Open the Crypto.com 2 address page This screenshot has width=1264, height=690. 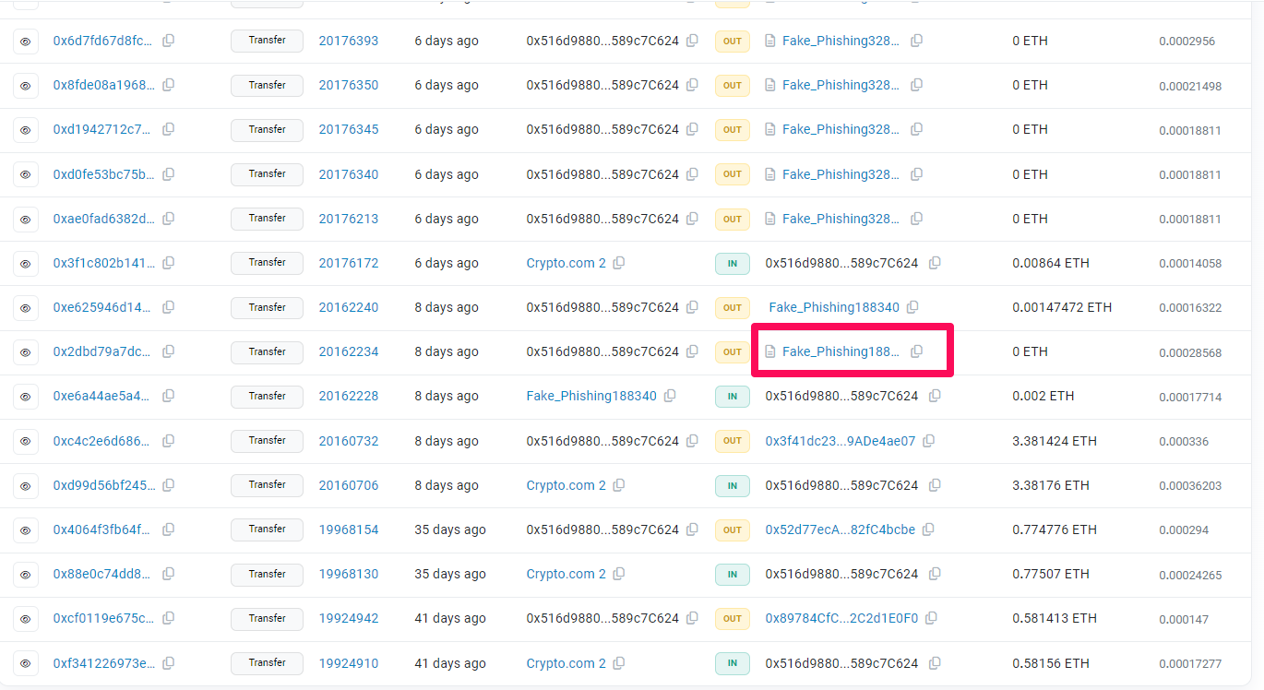[x=565, y=263]
